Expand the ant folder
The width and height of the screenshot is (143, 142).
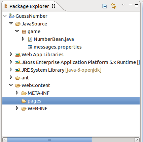[x=11, y=77]
